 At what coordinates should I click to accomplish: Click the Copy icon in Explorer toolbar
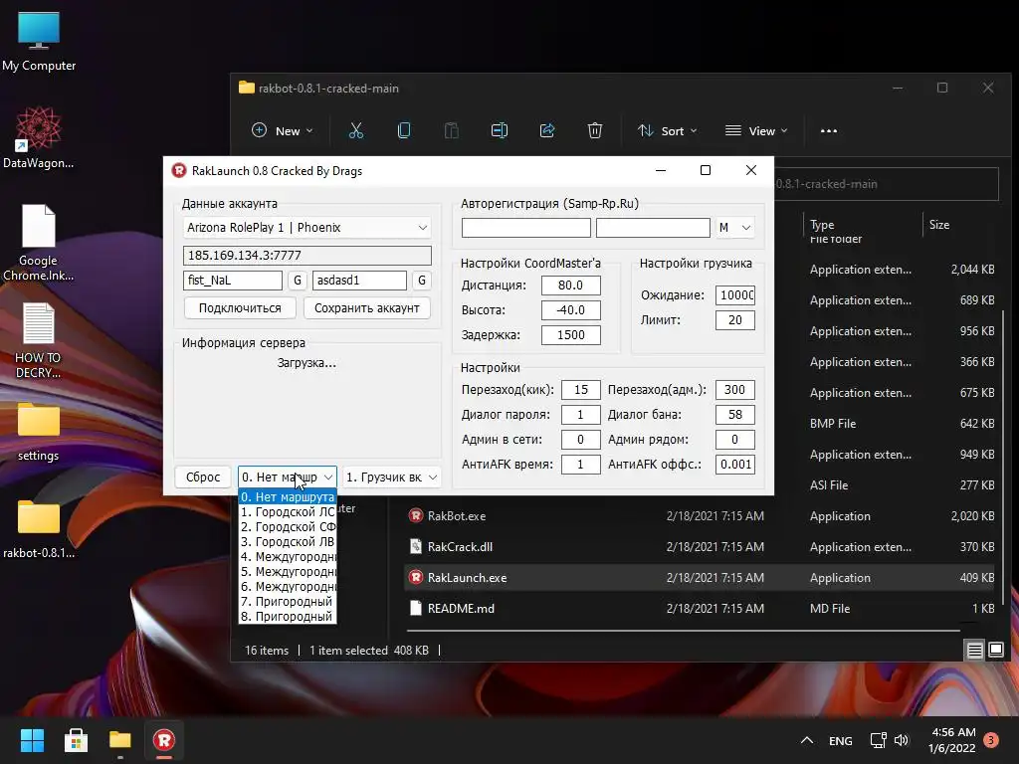pyautogui.click(x=404, y=130)
